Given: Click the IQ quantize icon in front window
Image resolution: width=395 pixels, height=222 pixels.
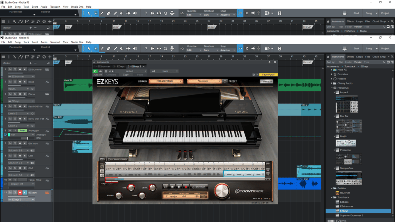Looking at the screenshot, I should pos(182,49).
